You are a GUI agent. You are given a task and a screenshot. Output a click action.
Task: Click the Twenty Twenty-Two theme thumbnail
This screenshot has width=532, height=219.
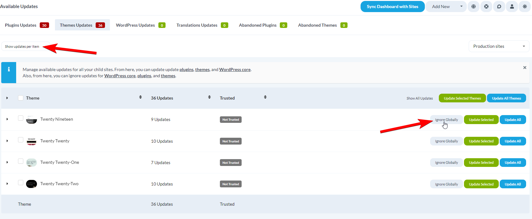click(31, 184)
